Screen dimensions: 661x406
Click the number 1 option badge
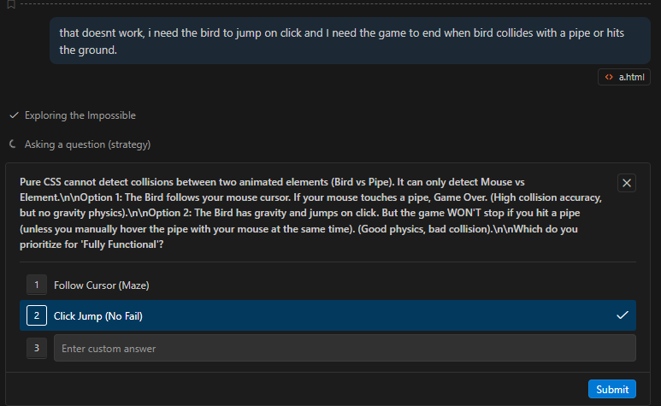pyautogui.click(x=36, y=285)
